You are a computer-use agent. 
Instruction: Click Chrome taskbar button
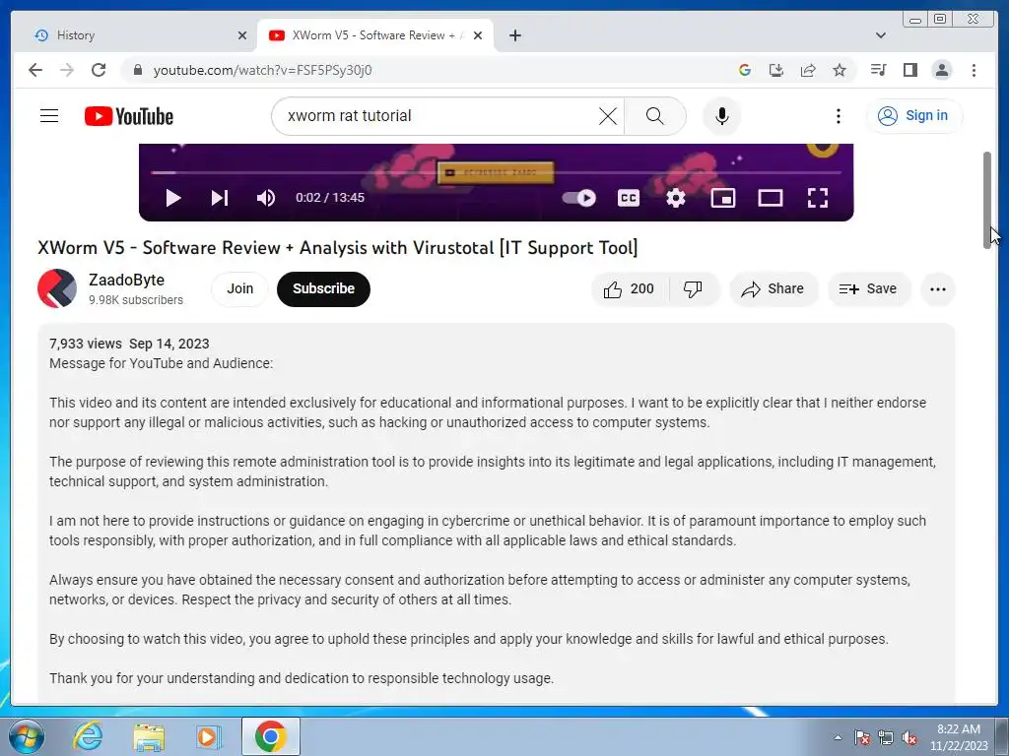[270, 736]
